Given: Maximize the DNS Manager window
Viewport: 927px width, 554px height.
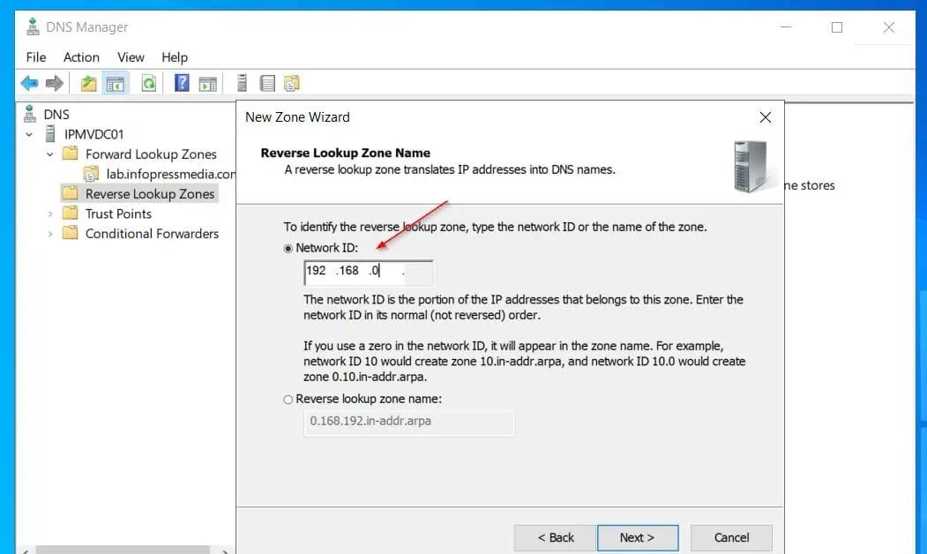Looking at the screenshot, I should click(836, 27).
